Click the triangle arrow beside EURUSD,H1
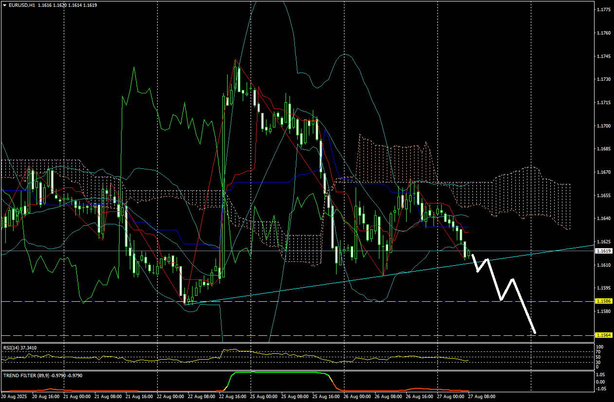 (4, 5)
